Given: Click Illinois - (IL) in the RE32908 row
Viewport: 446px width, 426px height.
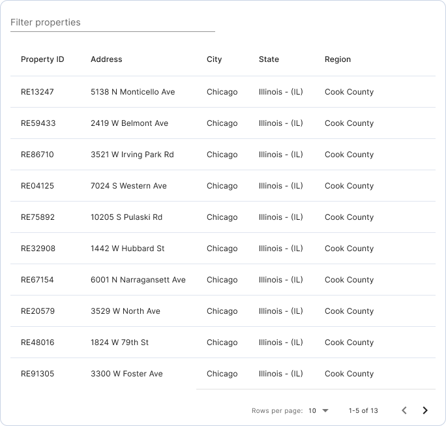Looking at the screenshot, I should point(281,249).
